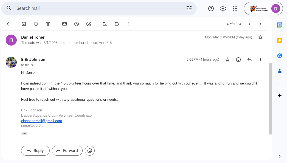Snooze this conversation

pyautogui.click(x=77, y=24)
